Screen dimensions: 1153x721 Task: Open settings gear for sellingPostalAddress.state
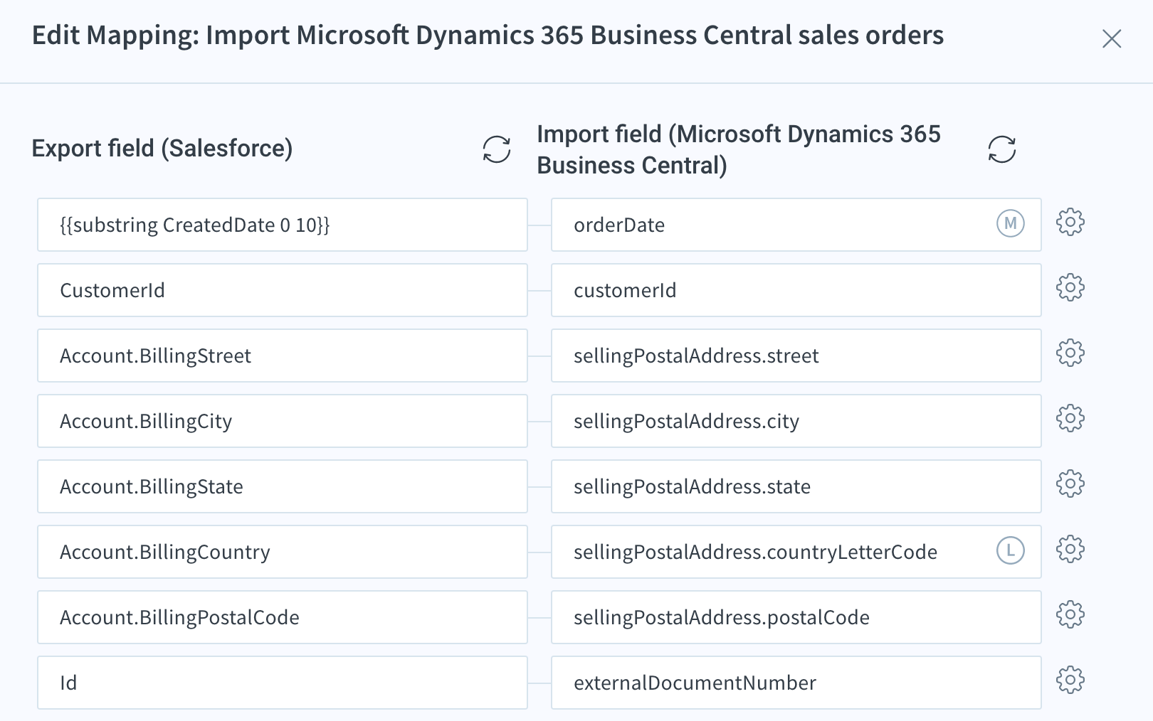pyautogui.click(x=1070, y=484)
